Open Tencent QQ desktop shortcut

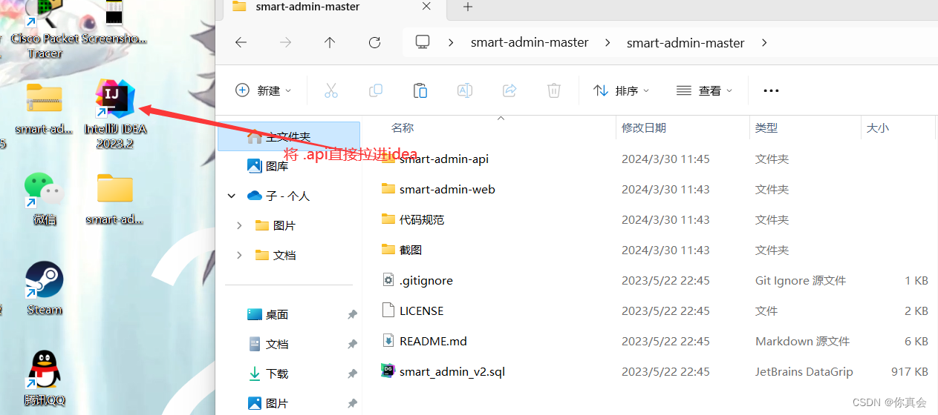pos(45,378)
